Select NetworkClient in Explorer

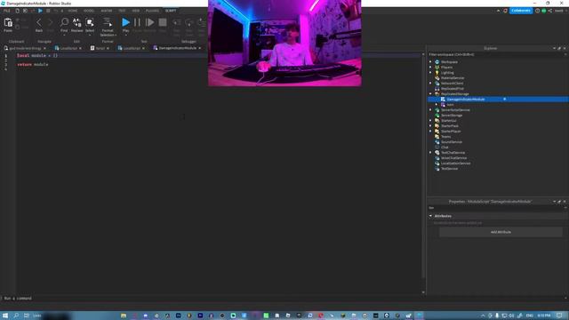[x=452, y=83]
